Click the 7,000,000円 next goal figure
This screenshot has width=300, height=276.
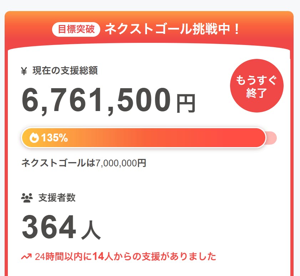(x=121, y=163)
